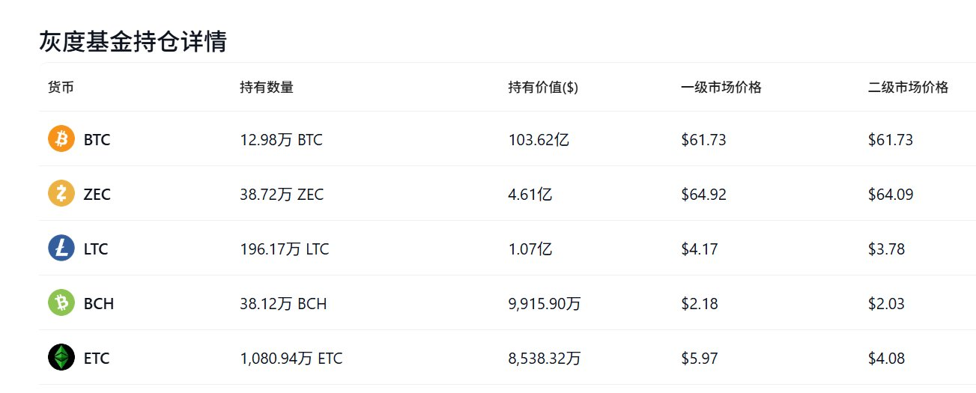Viewport: 976px width, 393px height.
Task: Select the ETC currency label
Action: point(97,359)
